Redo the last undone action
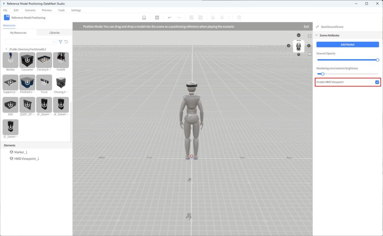This screenshot has width=383, height=236. pos(179,17)
